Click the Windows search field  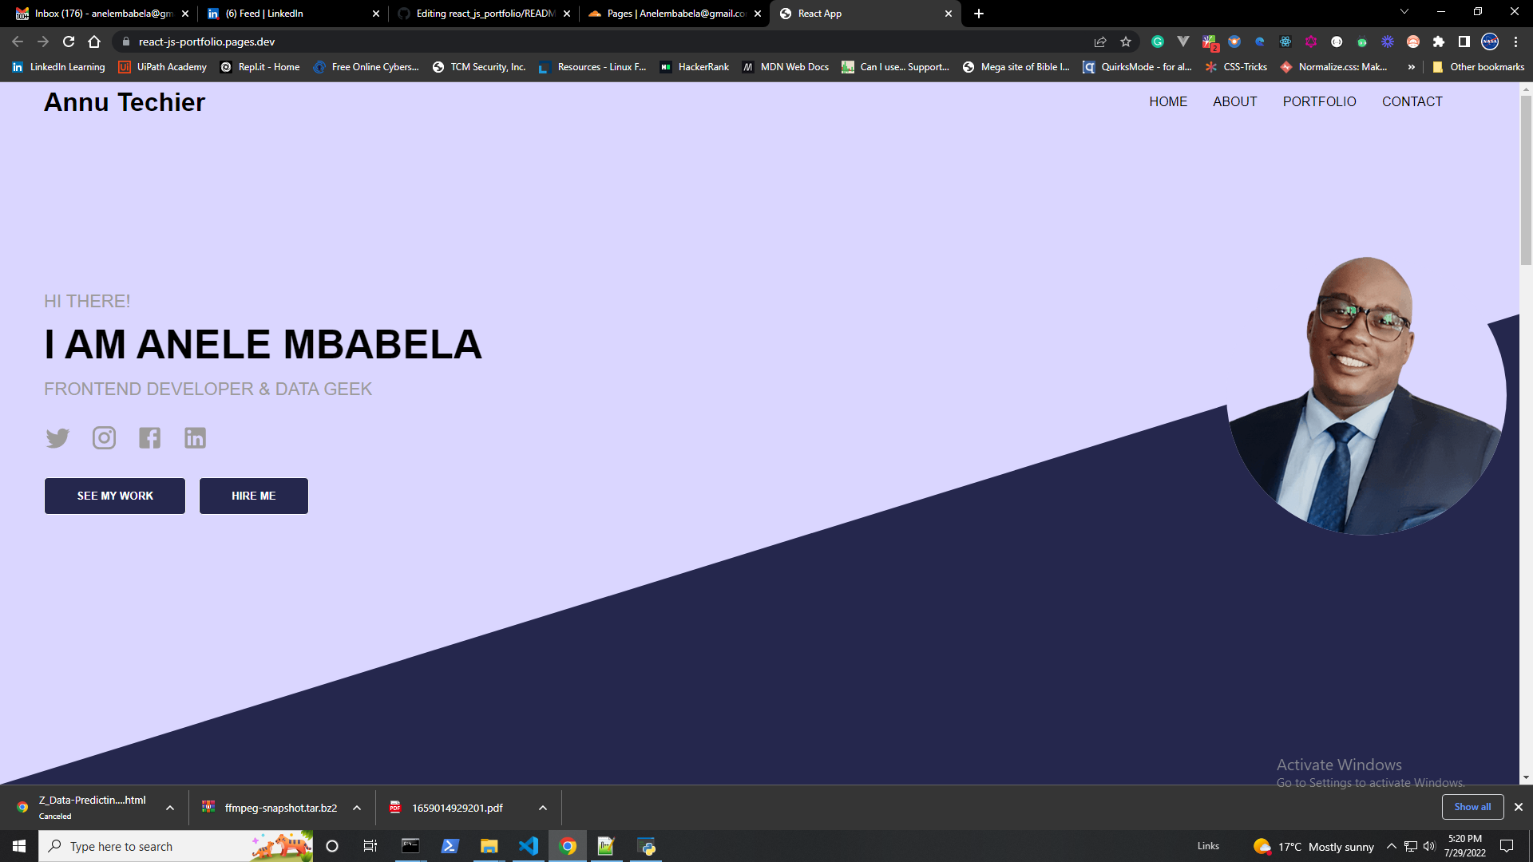(x=160, y=846)
